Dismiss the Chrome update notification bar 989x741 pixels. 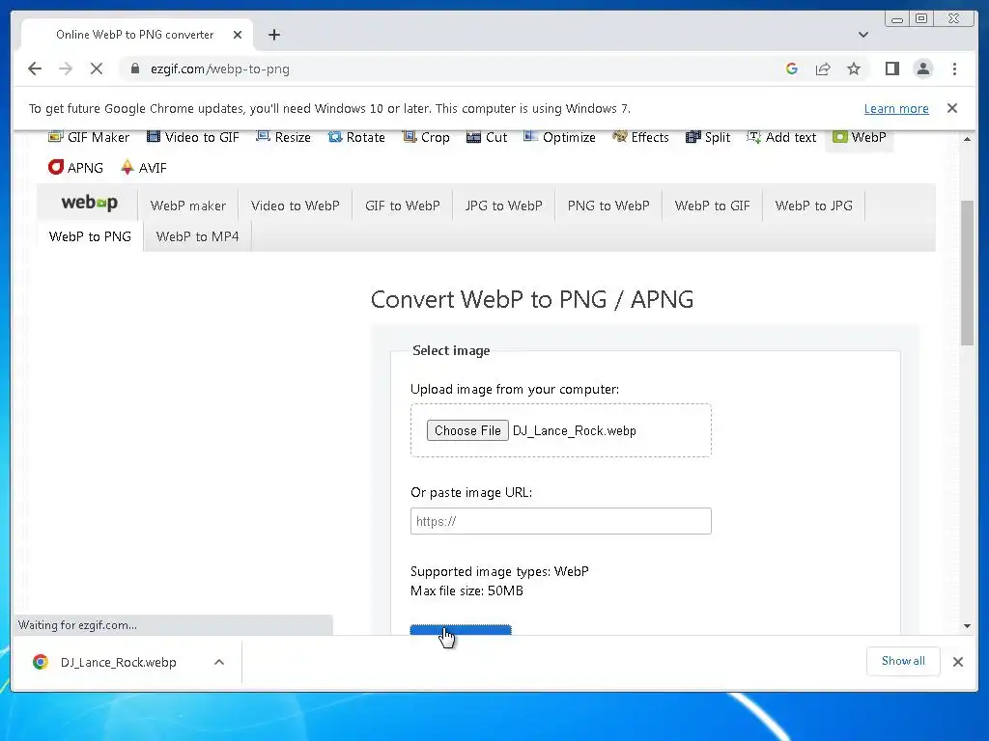[x=952, y=108]
